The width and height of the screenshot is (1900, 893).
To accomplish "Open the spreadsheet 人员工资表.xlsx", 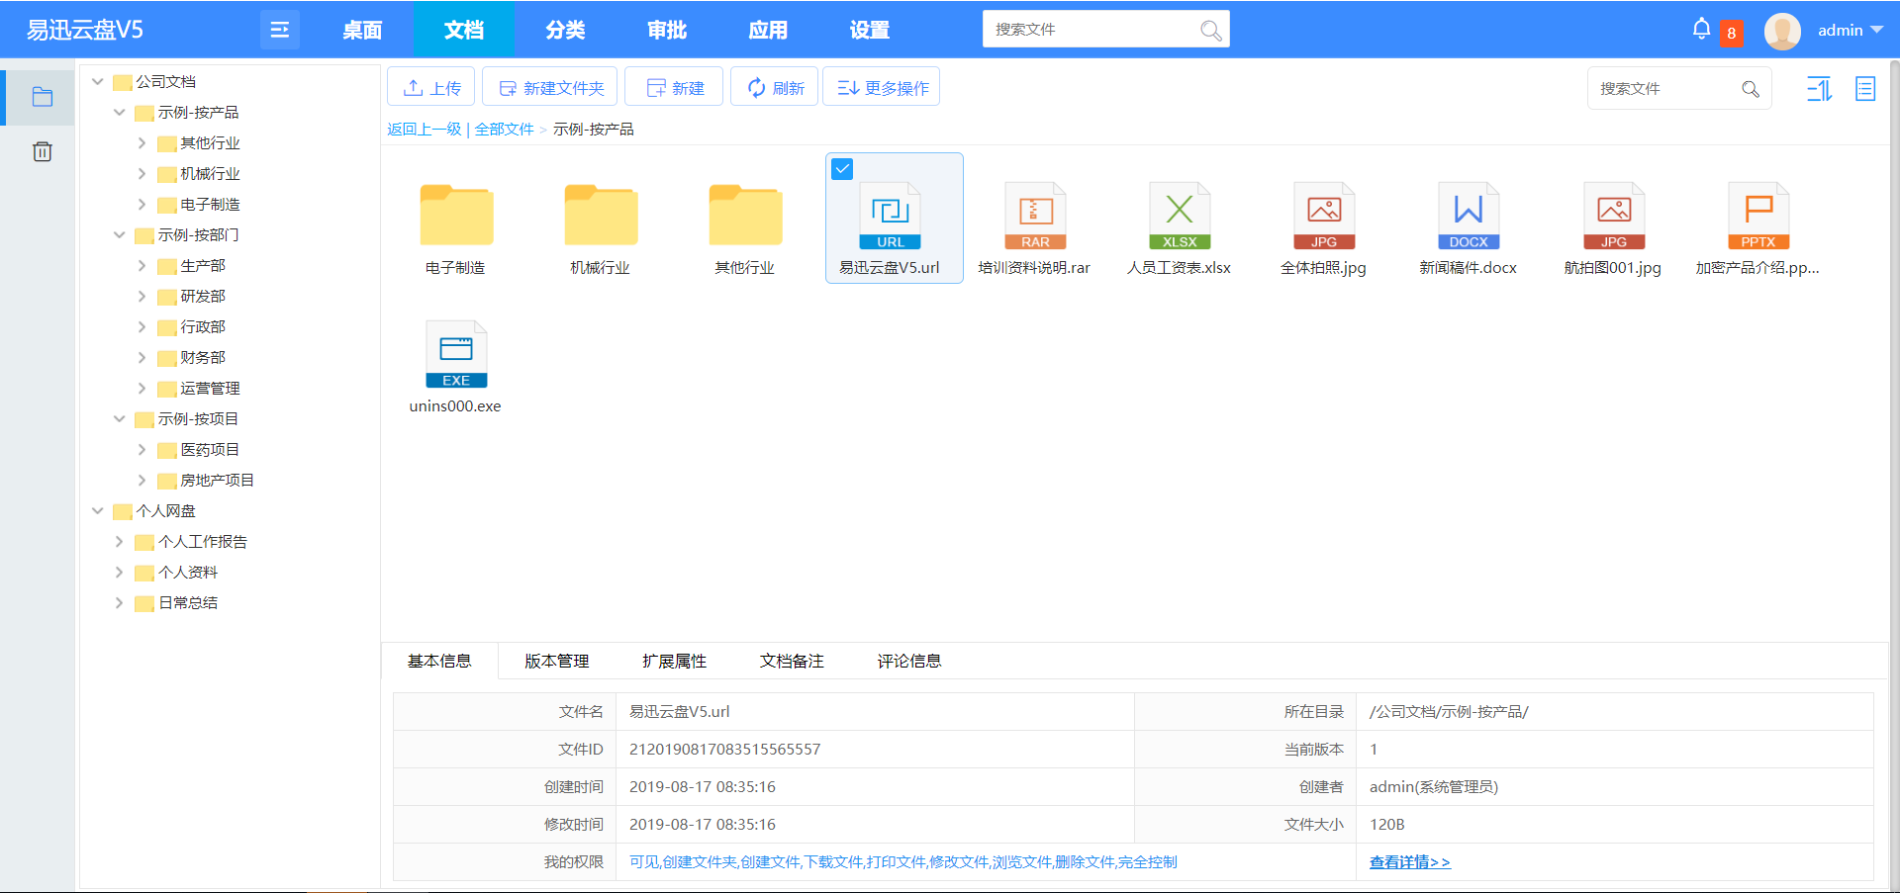I will coord(1180,216).
